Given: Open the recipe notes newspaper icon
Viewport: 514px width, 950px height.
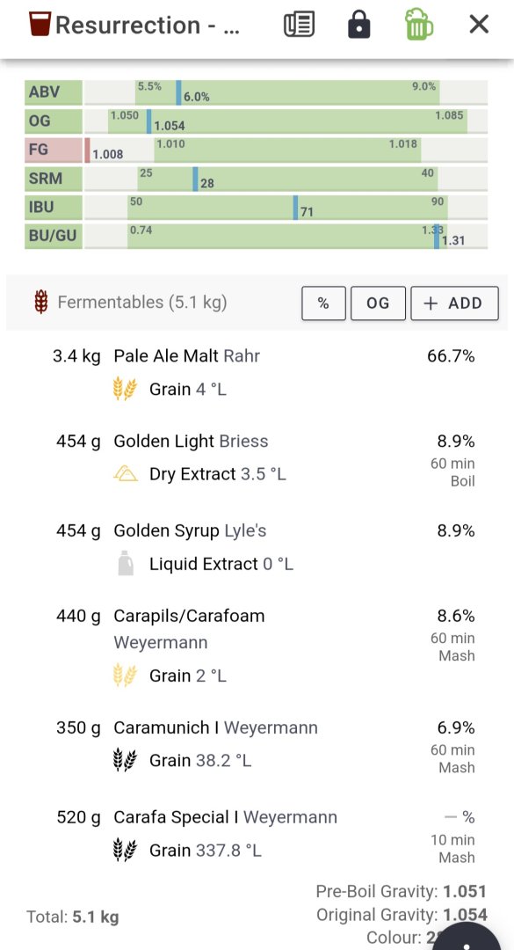Looking at the screenshot, I should (x=299, y=25).
